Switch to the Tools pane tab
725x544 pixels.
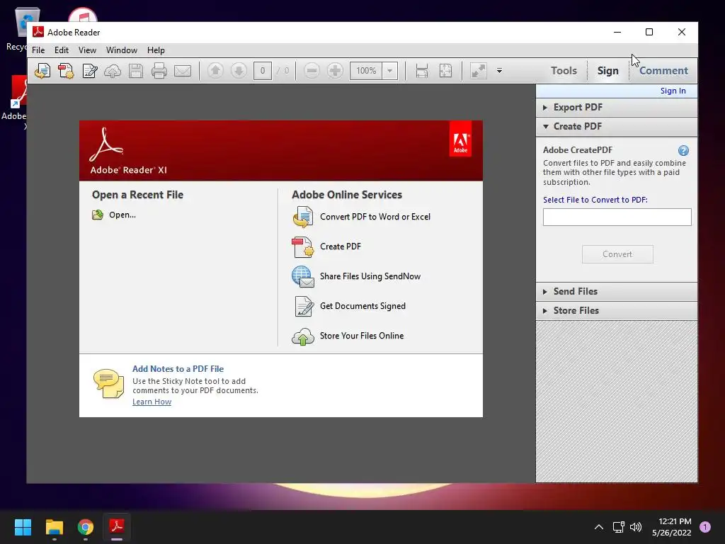564,71
